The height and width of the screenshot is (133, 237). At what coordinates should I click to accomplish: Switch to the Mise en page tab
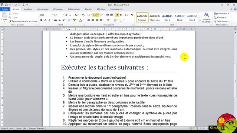[x=43, y=9]
